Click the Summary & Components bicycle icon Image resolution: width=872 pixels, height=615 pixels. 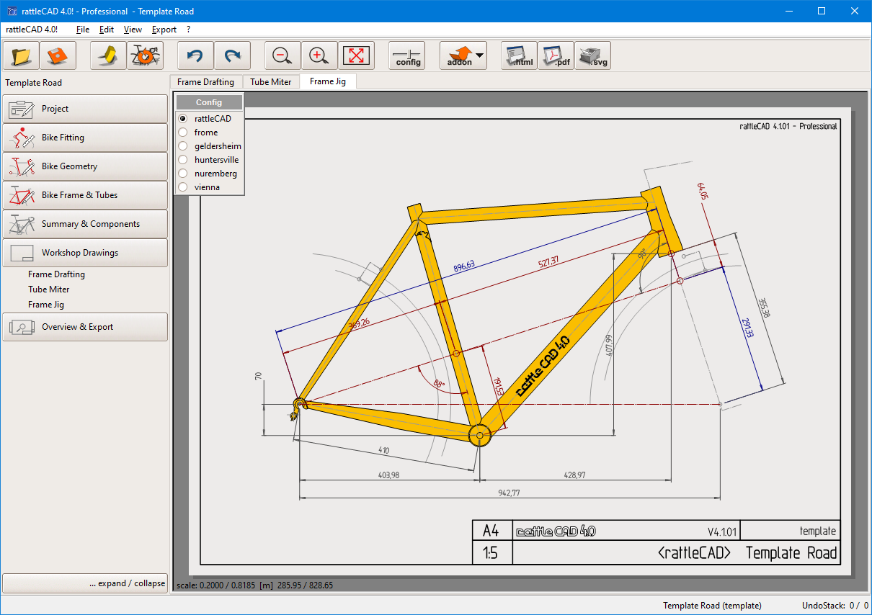pyautogui.click(x=22, y=224)
